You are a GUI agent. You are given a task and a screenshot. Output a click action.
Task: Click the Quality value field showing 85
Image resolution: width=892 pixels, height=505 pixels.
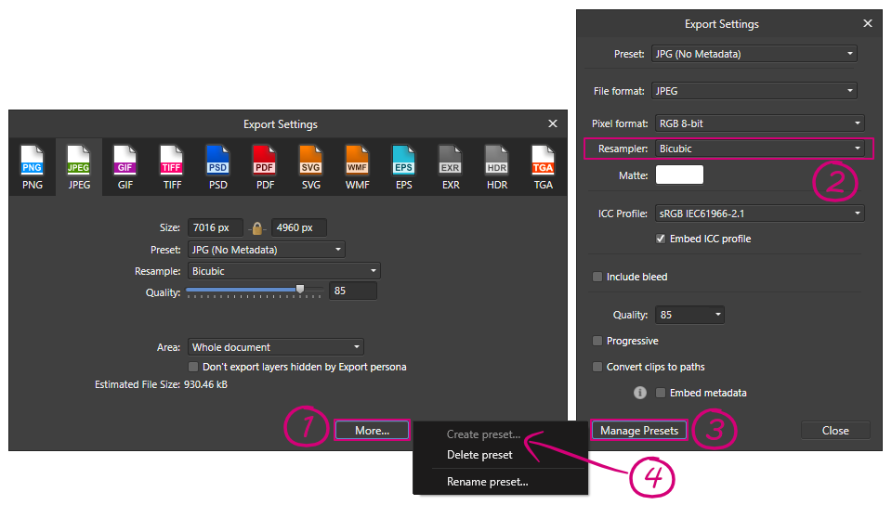click(353, 291)
